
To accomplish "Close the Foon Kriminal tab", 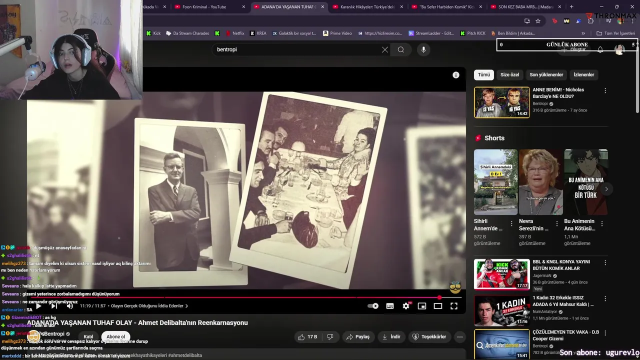I will point(243,6).
